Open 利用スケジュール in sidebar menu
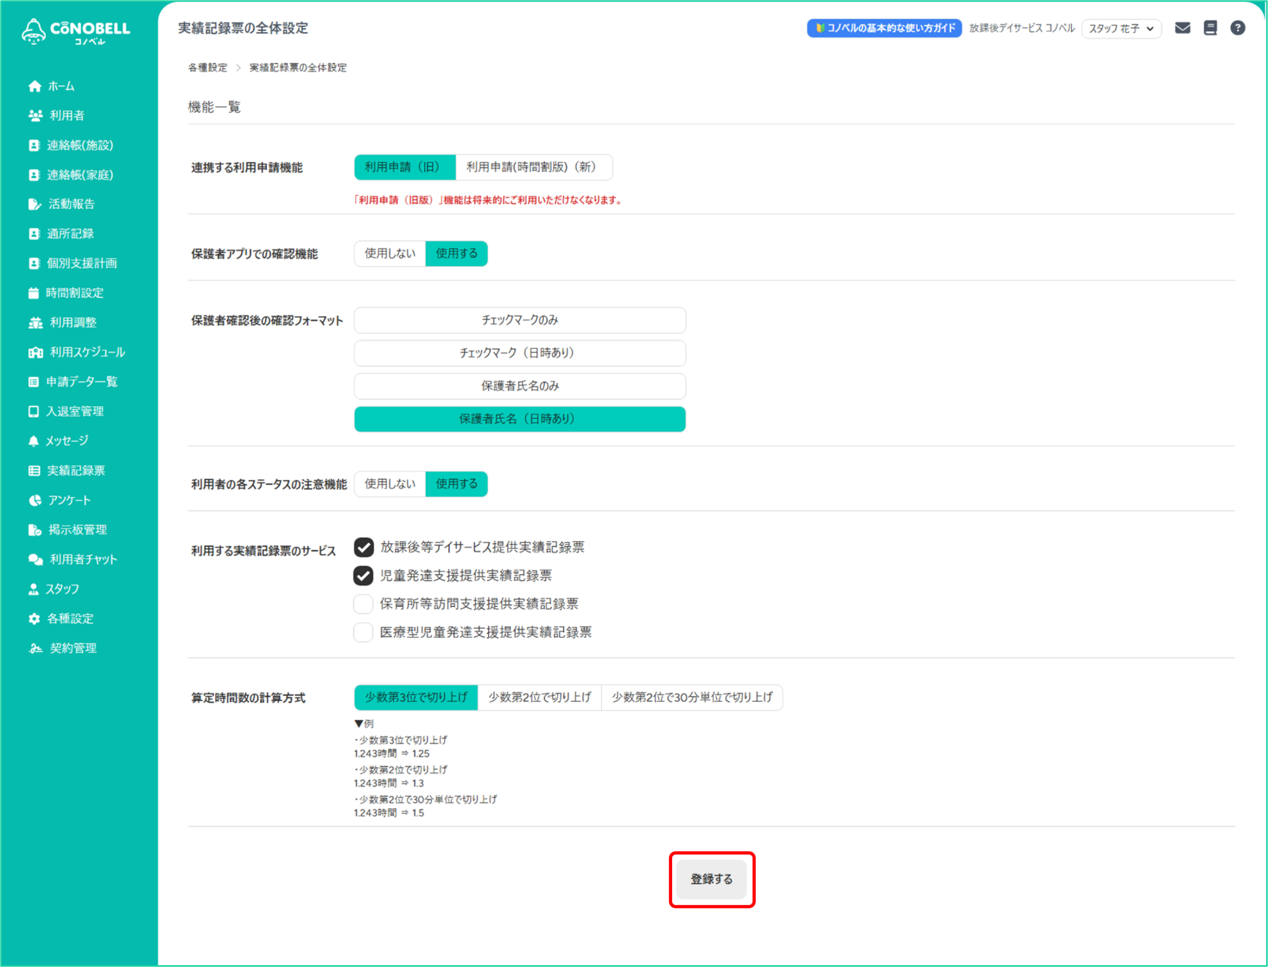The height and width of the screenshot is (967, 1268). (x=87, y=352)
